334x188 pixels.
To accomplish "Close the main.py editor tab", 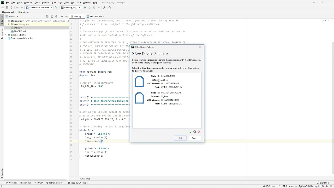I will [x=83, y=16].
